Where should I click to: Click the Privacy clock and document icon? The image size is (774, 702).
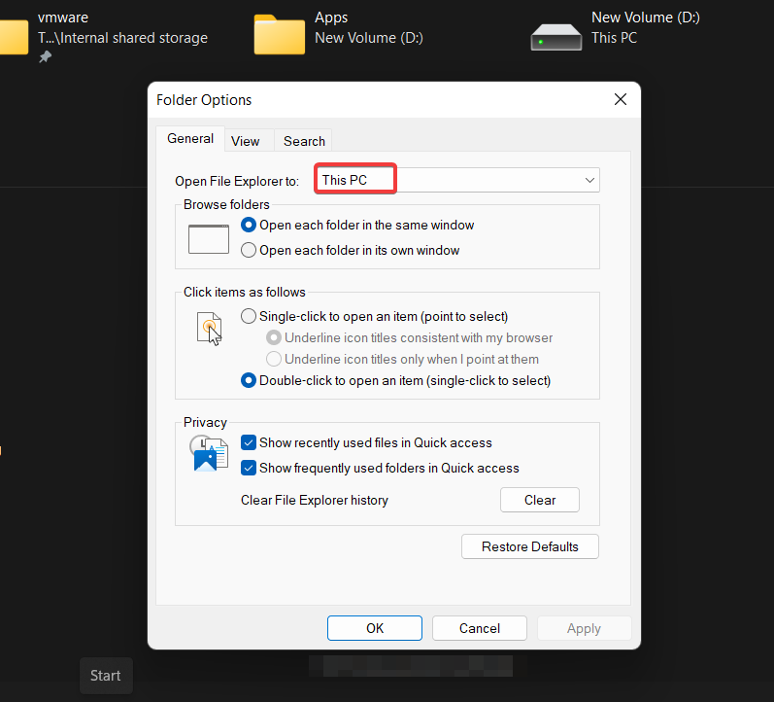[x=208, y=453]
